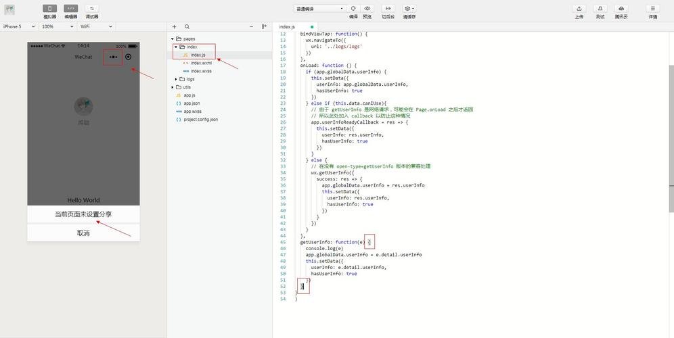This screenshot has width=674, height=338.
Task: Click 'app.userInfoReadyCallback = res' code line
Action: pyautogui.click(x=359, y=122)
